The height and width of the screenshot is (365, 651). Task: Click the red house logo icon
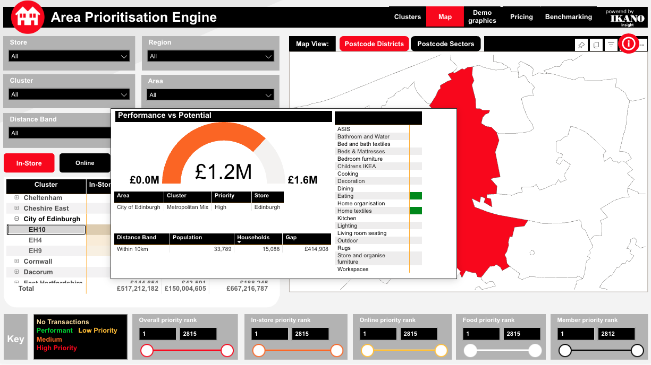click(29, 18)
